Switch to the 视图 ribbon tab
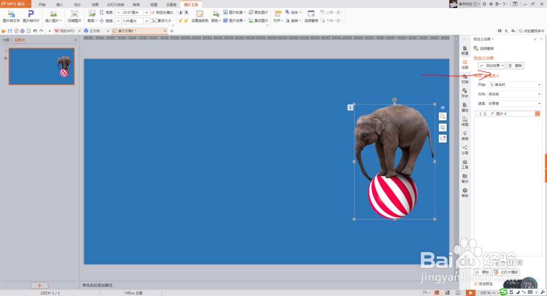This screenshot has width=547, height=296. click(154, 4)
